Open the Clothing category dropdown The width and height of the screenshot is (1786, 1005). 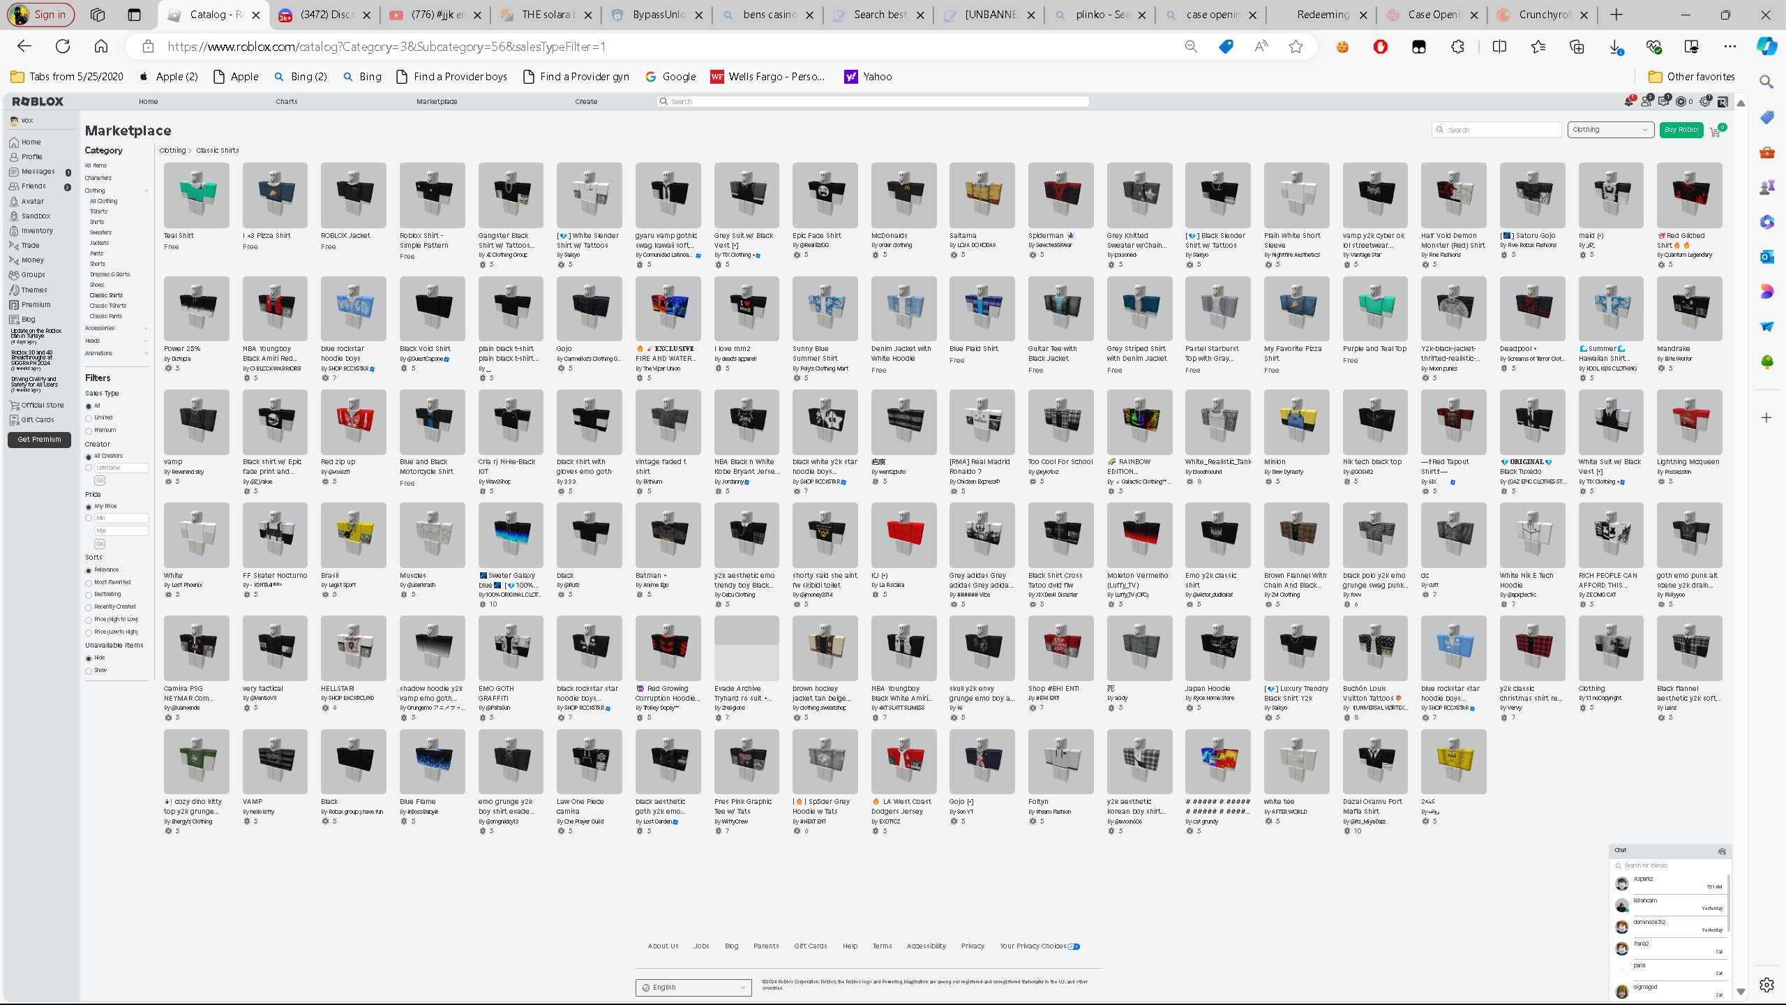tap(1610, 130)
